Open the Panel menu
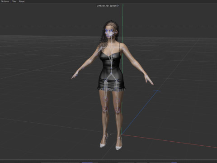217x163 pixels. coord(22,1)
